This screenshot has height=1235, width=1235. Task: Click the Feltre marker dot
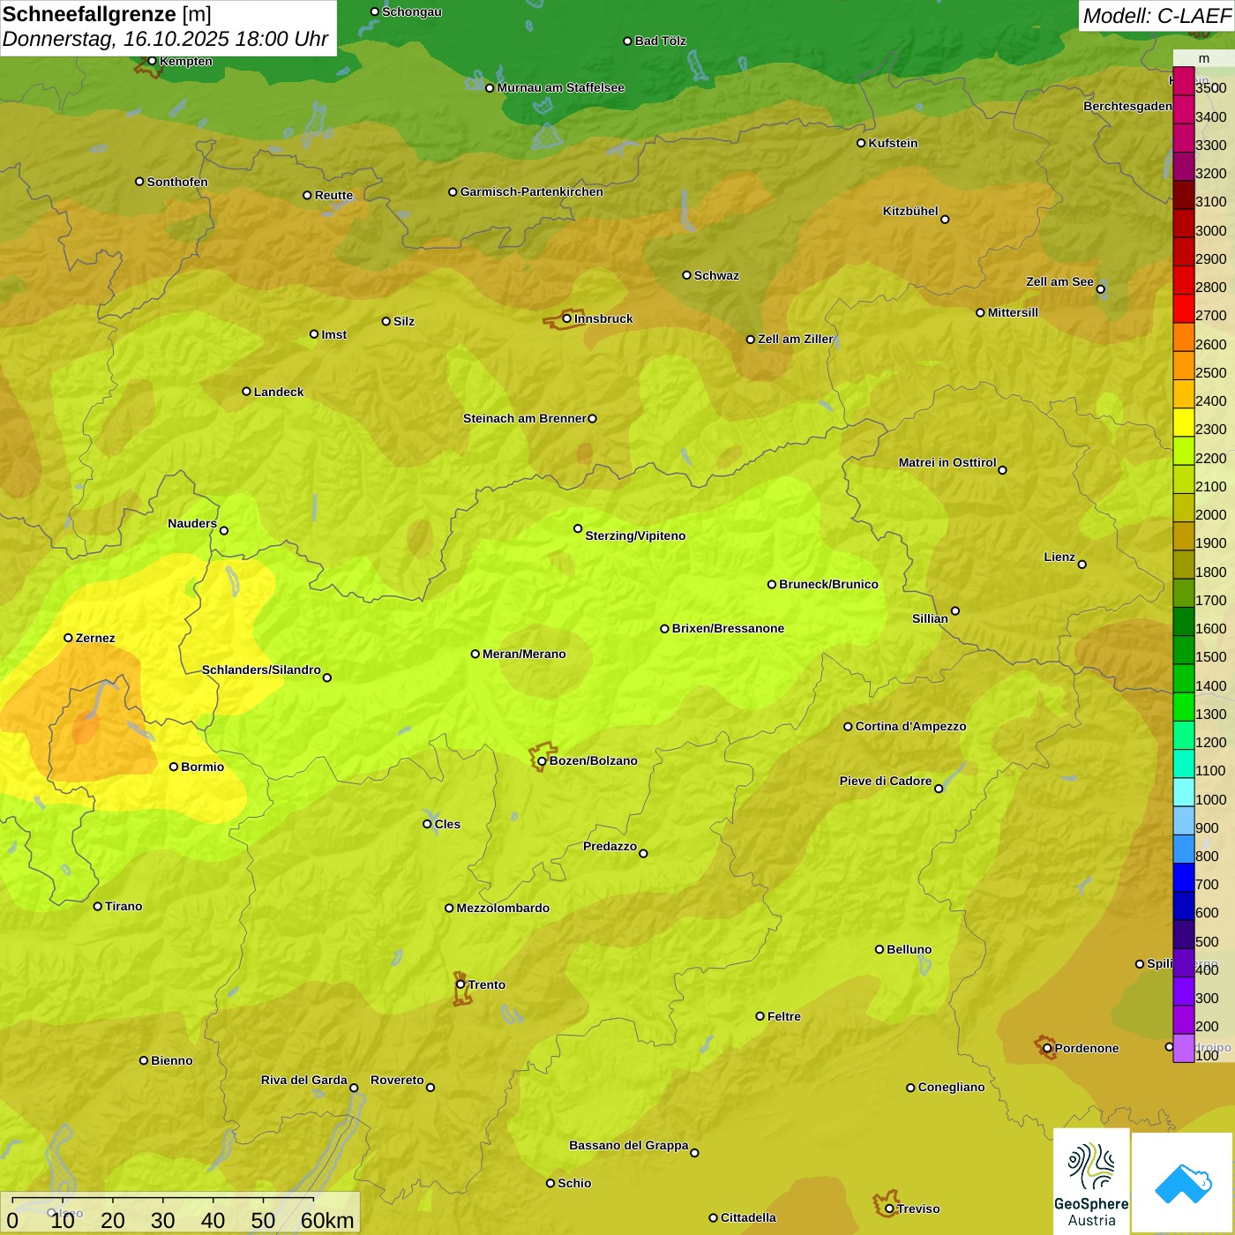760,1016
